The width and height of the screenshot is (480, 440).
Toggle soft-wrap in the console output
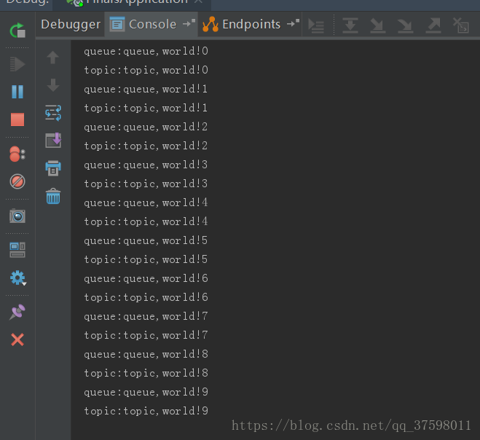click(x=53, y=113)
